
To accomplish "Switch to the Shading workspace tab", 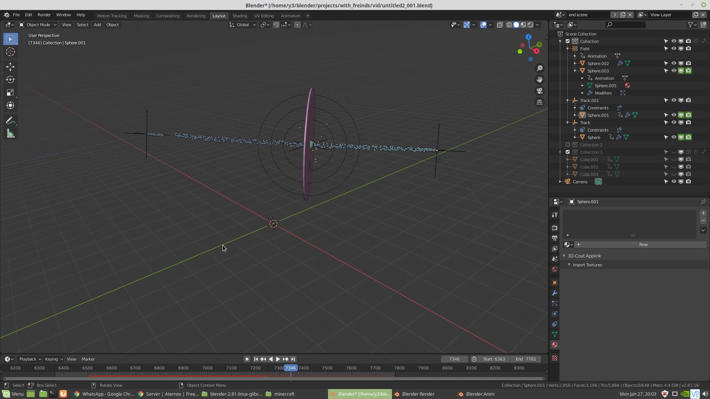I will click(x=240, y=16).
